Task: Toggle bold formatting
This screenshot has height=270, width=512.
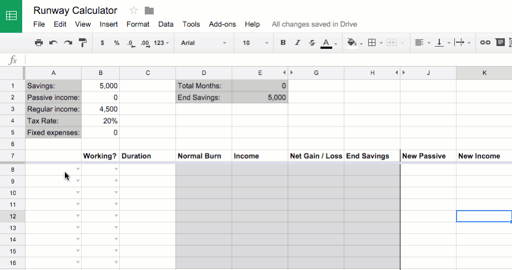Action: pyautogui.click(x=283, y=43)
